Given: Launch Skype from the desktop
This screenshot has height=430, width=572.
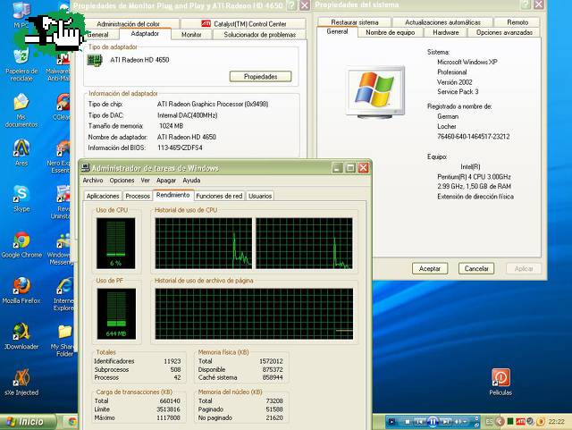Looking at the screenshot, I should tap(21, 198).
